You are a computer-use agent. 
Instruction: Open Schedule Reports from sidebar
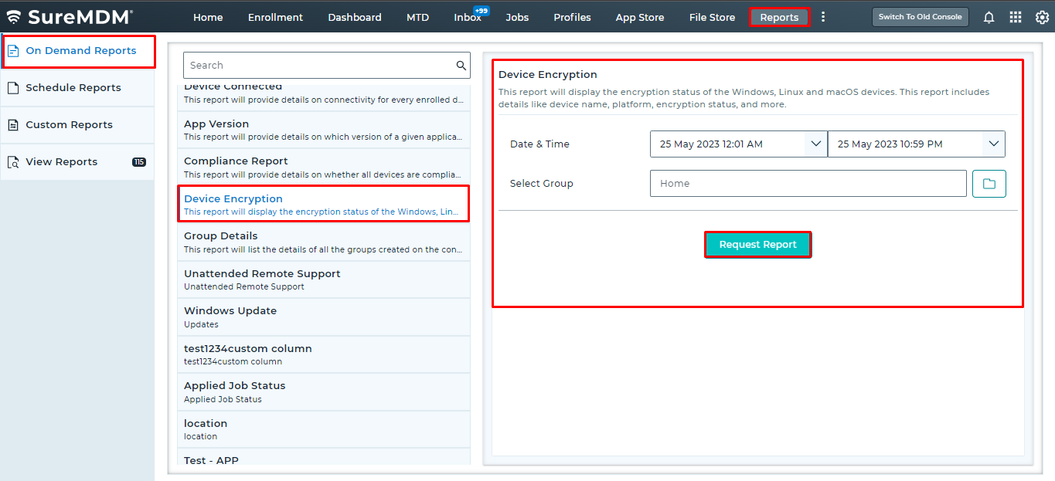click(71, 88)
